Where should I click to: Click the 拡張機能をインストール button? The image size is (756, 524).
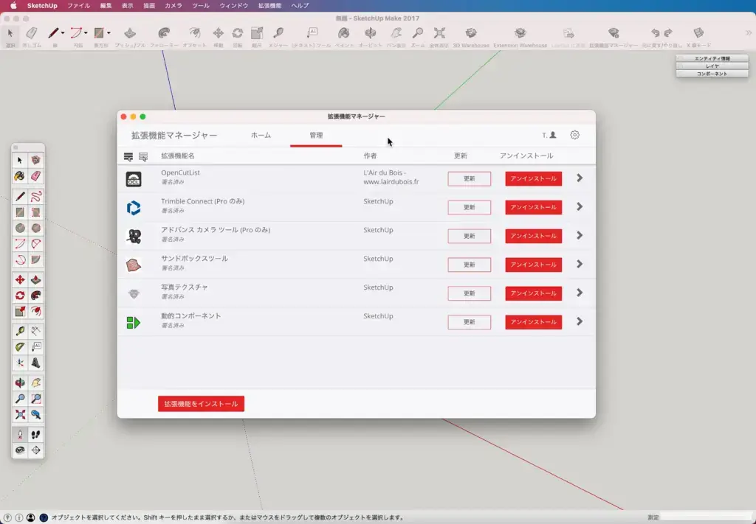point(201,404)
